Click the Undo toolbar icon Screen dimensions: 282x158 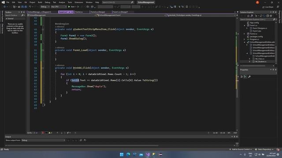click(30, 7)
